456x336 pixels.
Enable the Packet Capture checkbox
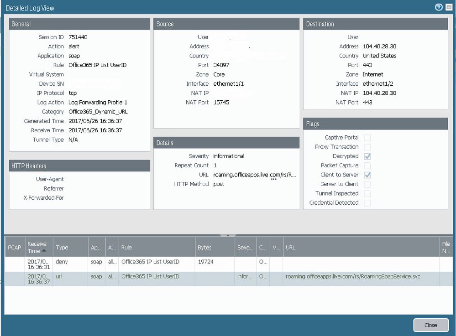click(x=367, y=165)
